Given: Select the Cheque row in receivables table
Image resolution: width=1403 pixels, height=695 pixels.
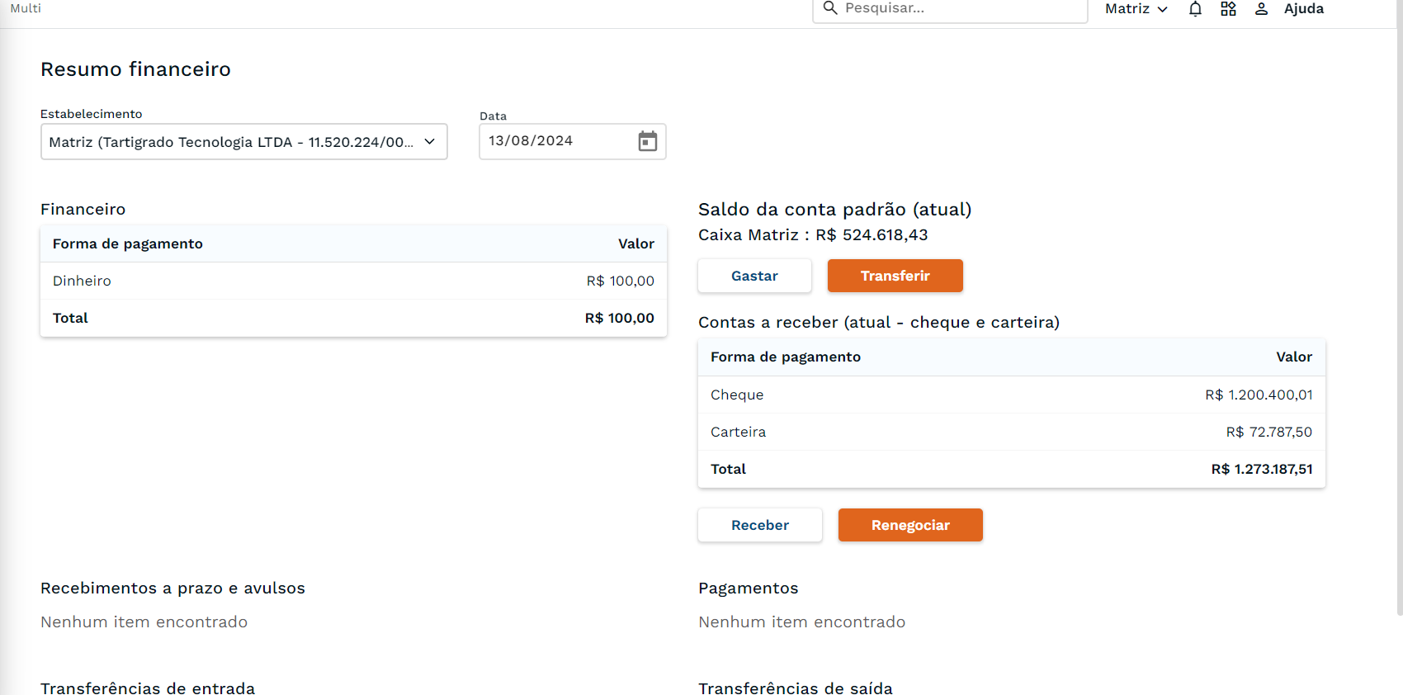Looking at the screenshot, I should 1011,395.
